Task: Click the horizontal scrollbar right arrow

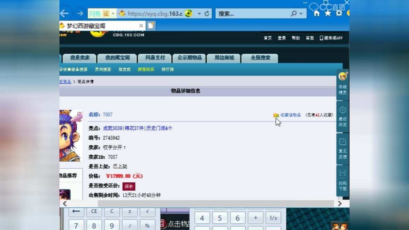Action: (340, 203)
